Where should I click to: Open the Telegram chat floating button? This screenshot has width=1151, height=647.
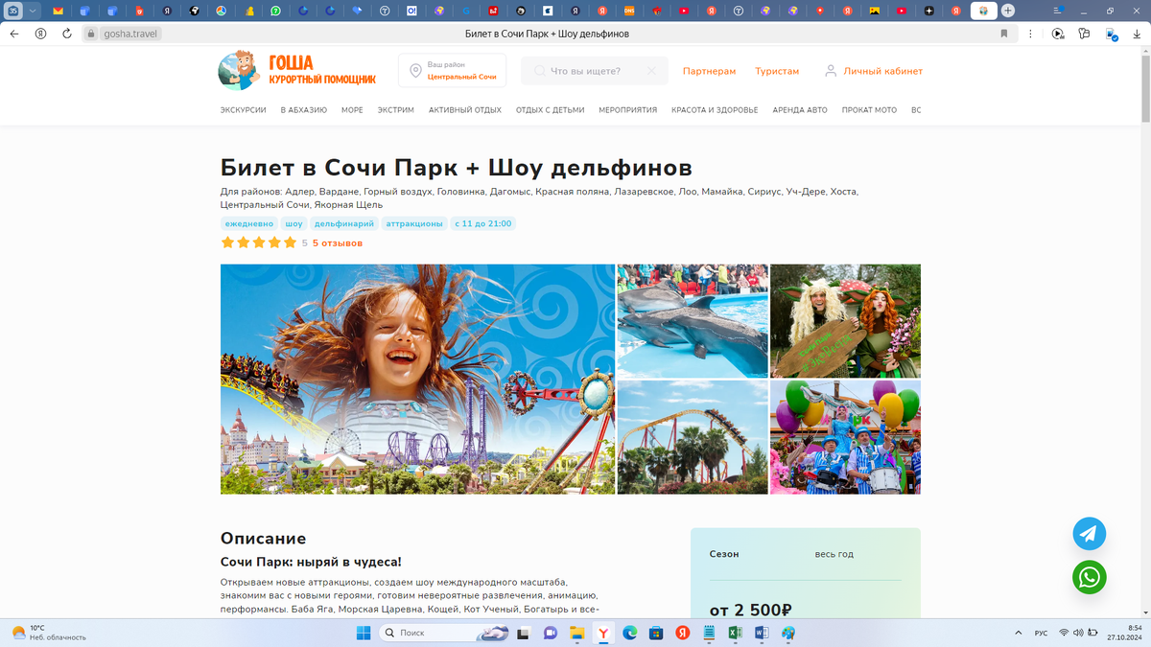tap(1089, 534)
